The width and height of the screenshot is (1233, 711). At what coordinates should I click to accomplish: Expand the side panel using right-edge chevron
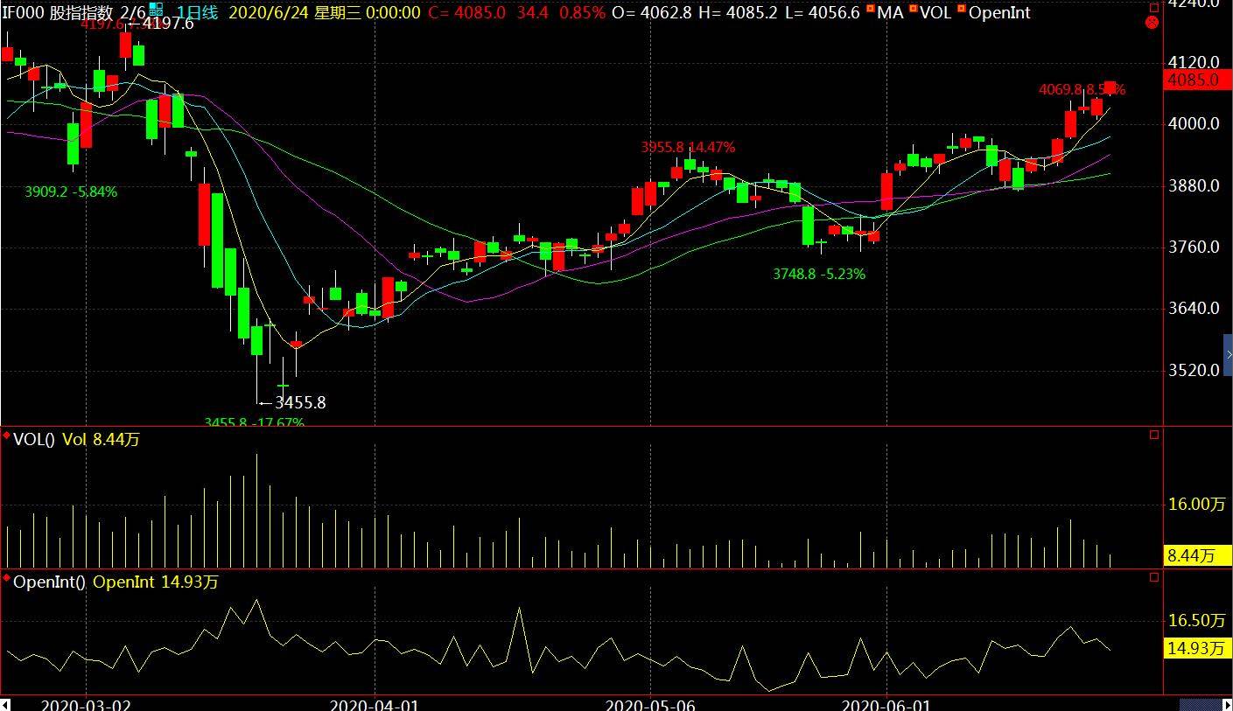pyautogui.click(x=1229, y=355)
